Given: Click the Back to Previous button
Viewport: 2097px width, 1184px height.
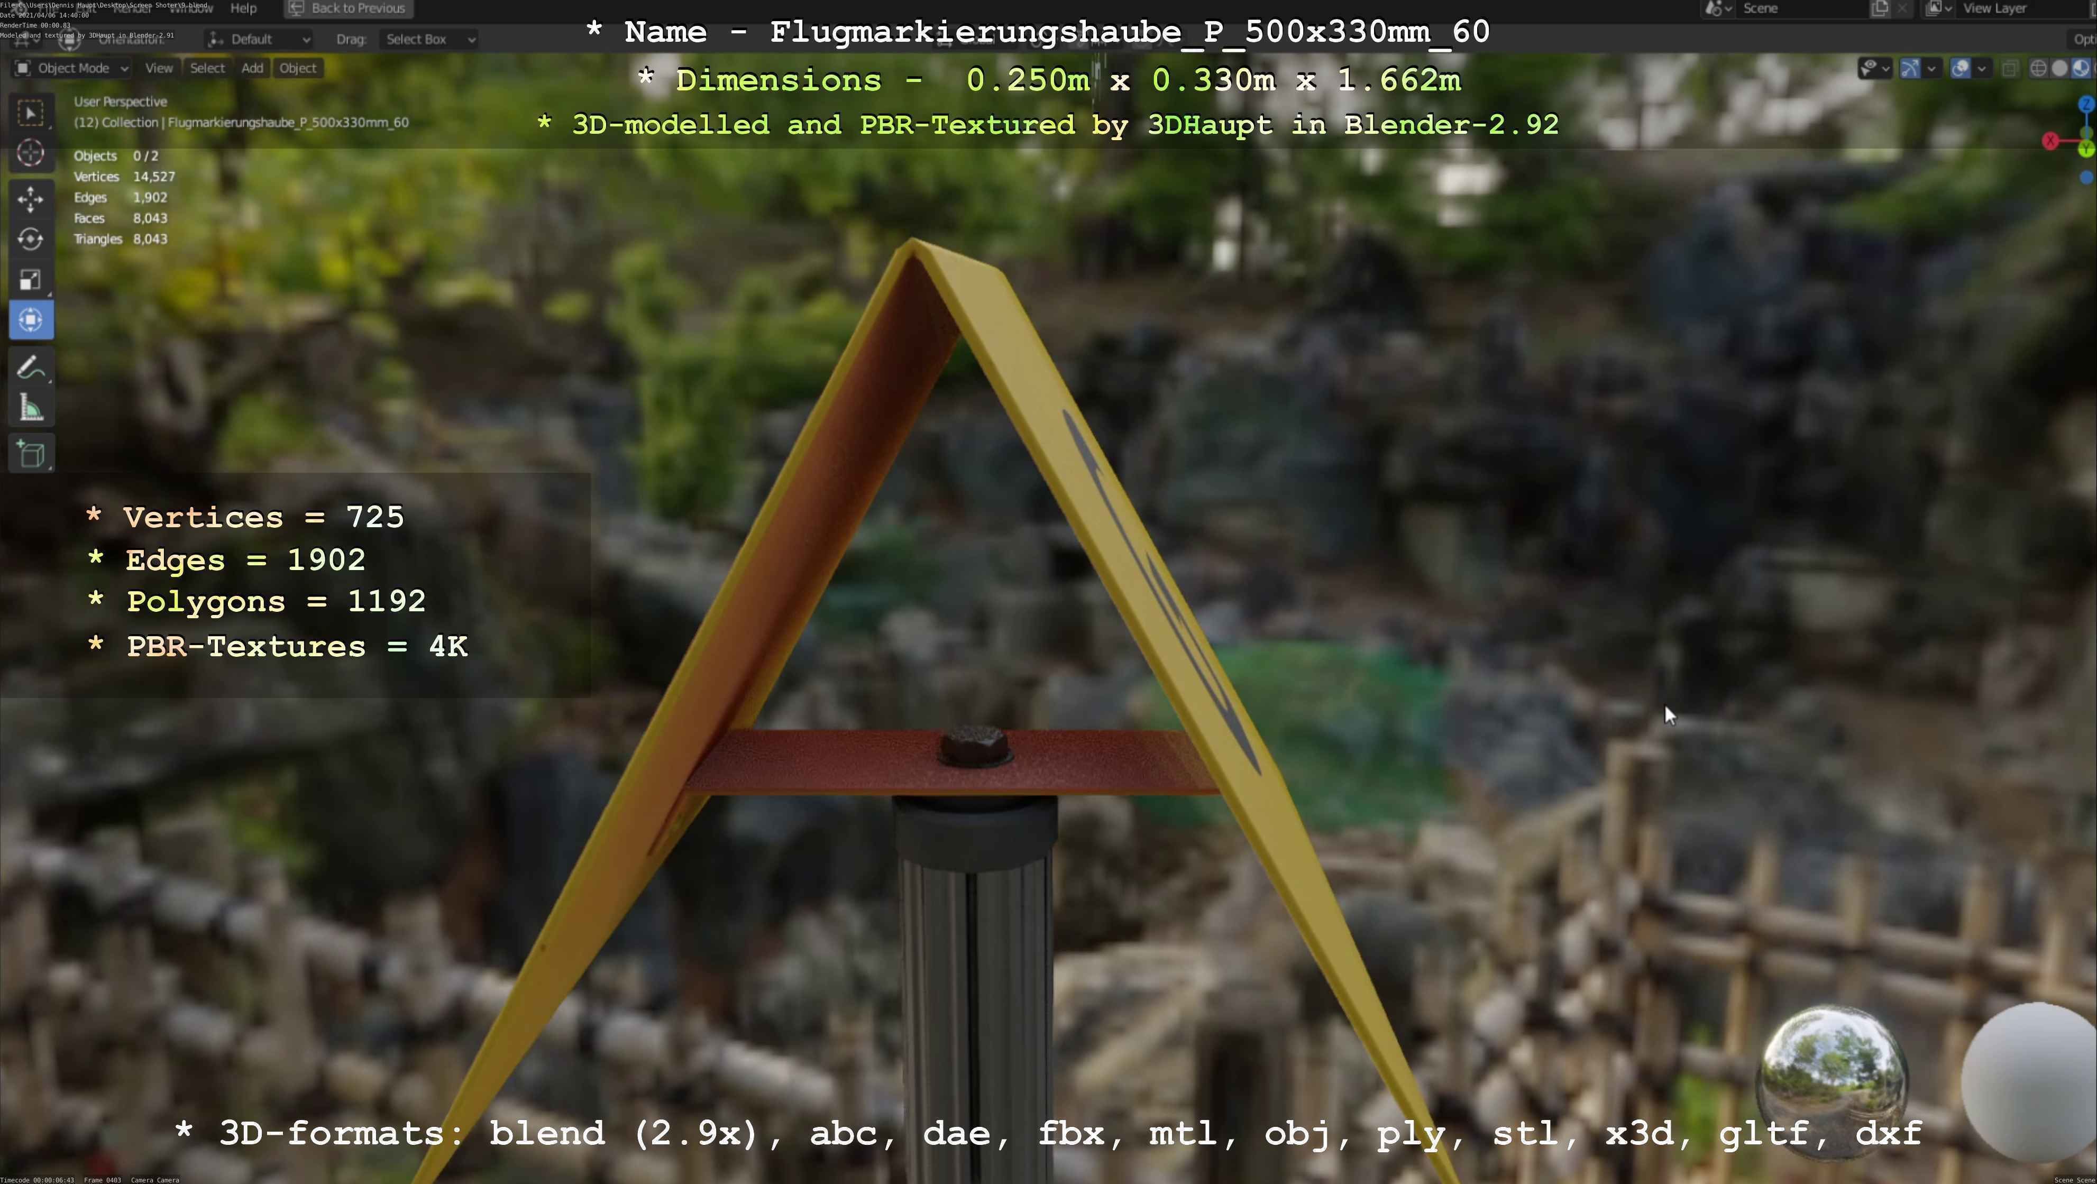Looking at the screenshot, I should click(x=349, y=8).
